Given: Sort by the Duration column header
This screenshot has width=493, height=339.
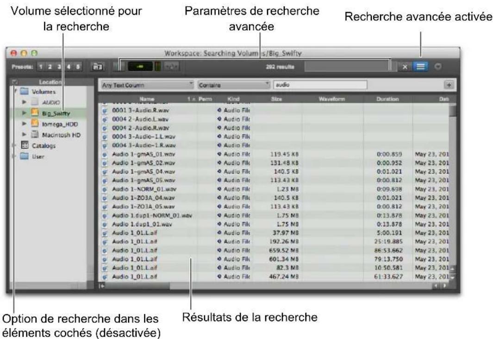Looking at the screenshot, I should pos(387,99).
